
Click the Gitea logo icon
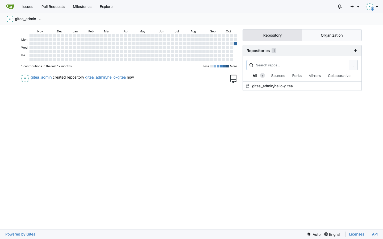[10, 7]
